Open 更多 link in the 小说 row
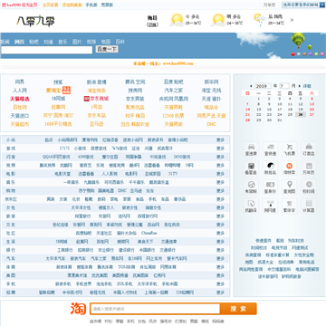This screenshot has height=326, width=326. tap(220, 140)
